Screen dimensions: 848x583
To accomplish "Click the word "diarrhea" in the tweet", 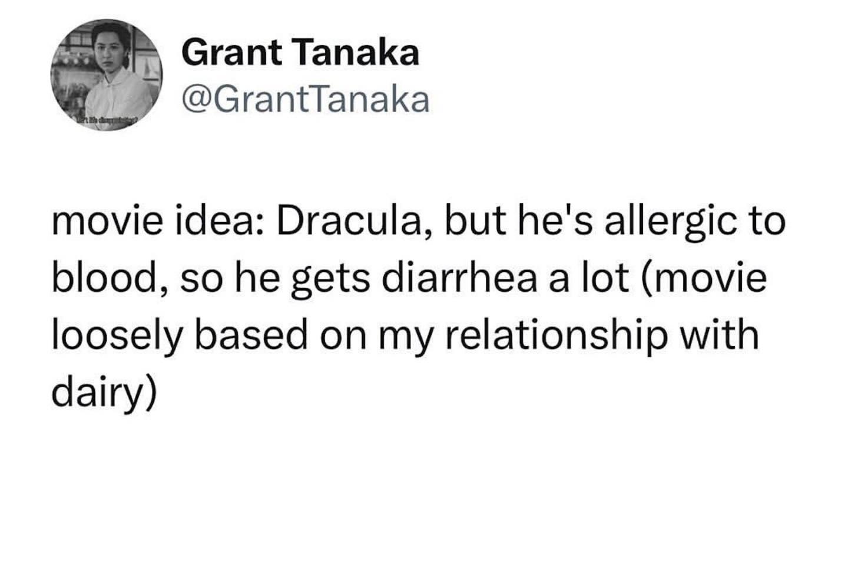I will tap(459, 278).
